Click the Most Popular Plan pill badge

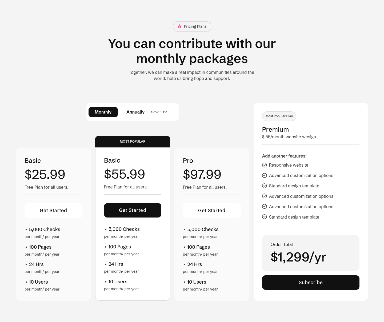[279, 116]
